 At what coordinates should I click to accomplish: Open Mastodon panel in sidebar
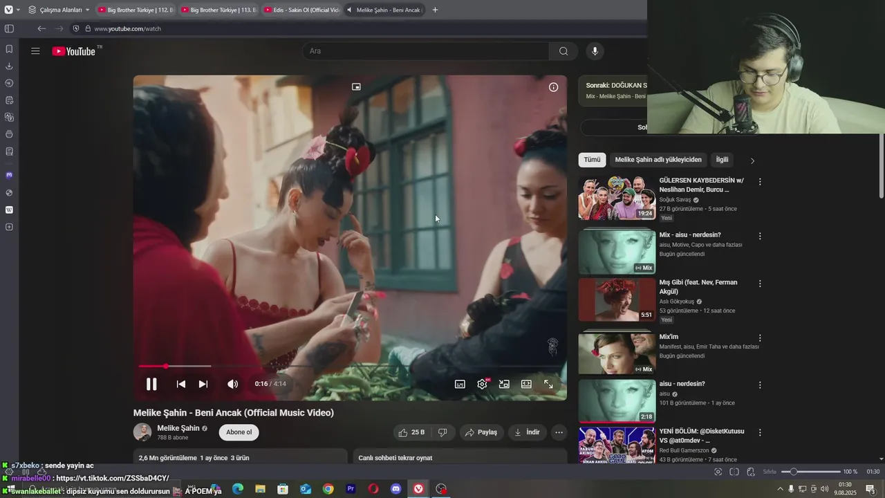click(x=9, y=175)
